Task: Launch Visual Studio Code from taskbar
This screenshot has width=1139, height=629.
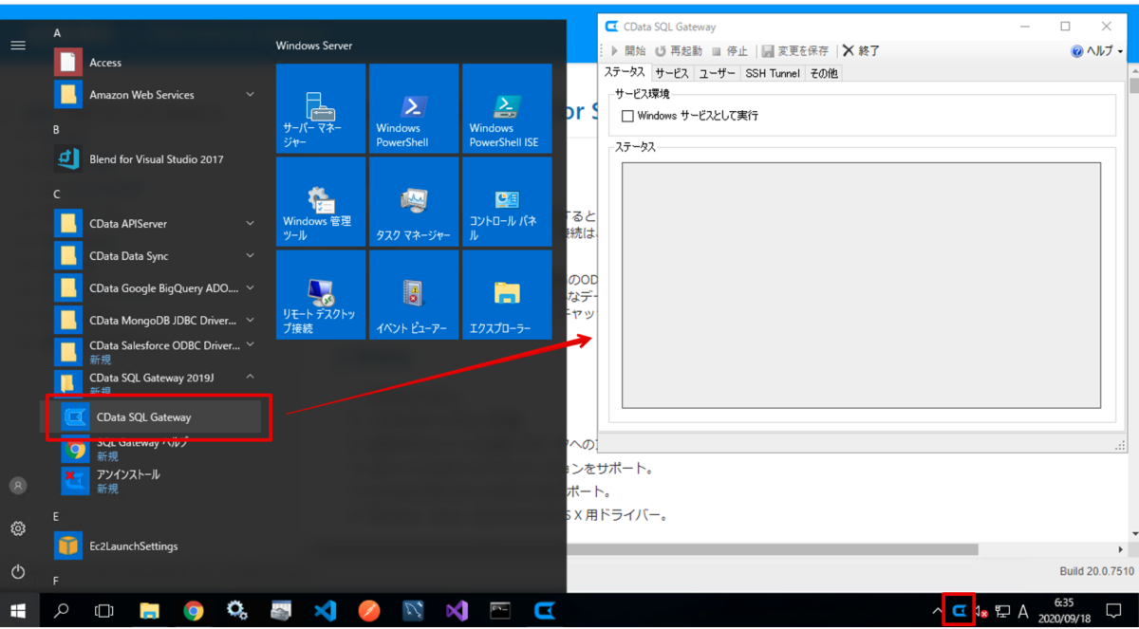Action: [x=325, y=611]
